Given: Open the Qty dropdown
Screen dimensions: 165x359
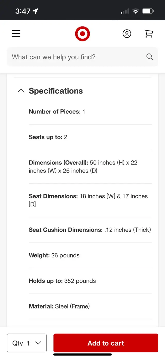Looking at the screenshot, I should tap(27, 343).
